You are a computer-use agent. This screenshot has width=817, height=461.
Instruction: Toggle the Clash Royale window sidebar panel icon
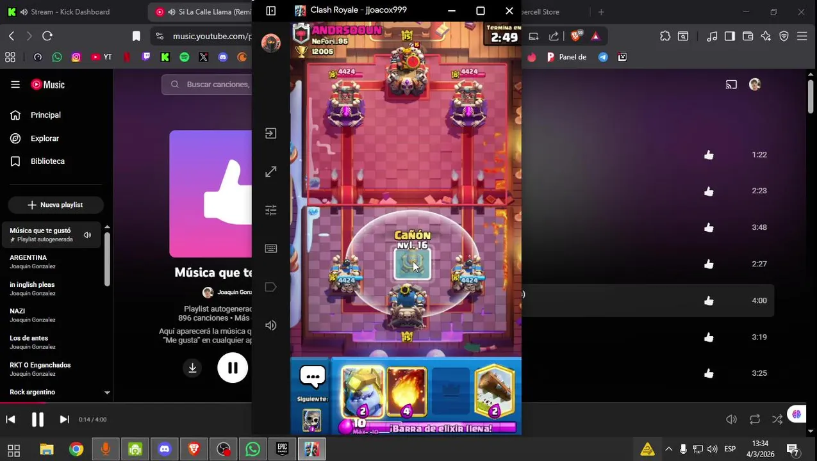point(271,11)
